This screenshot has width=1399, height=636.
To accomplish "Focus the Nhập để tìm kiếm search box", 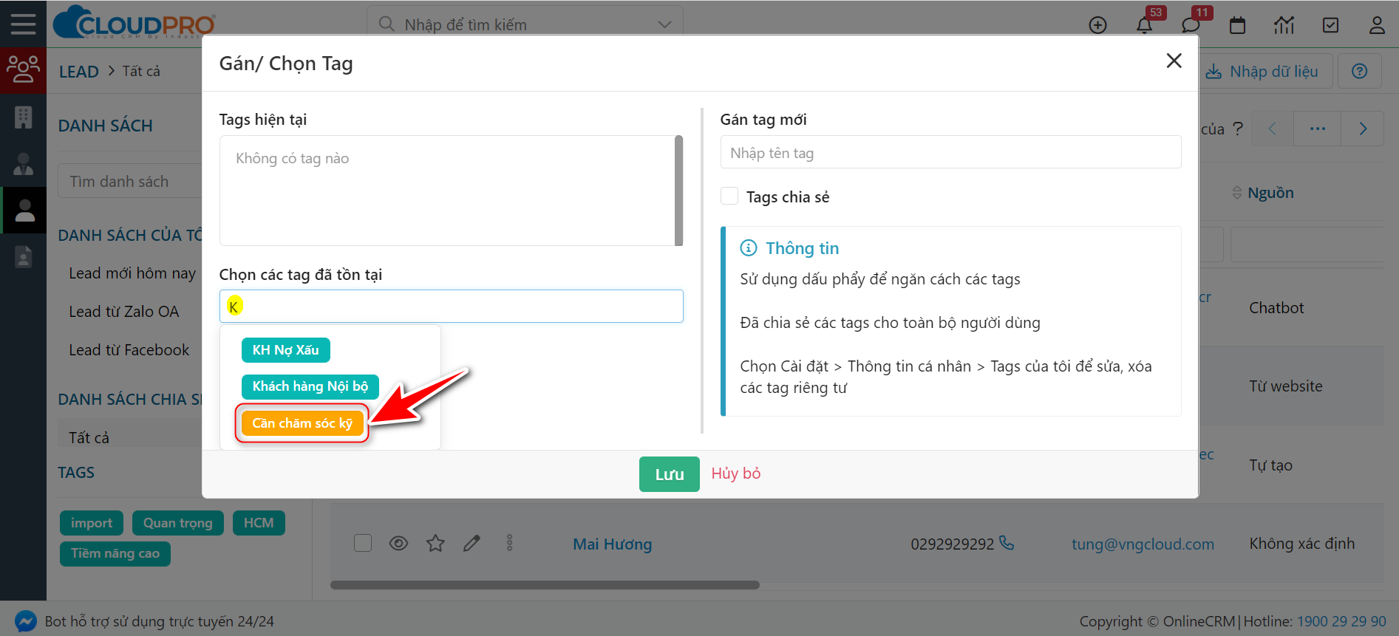I will [x=525, y=24].
